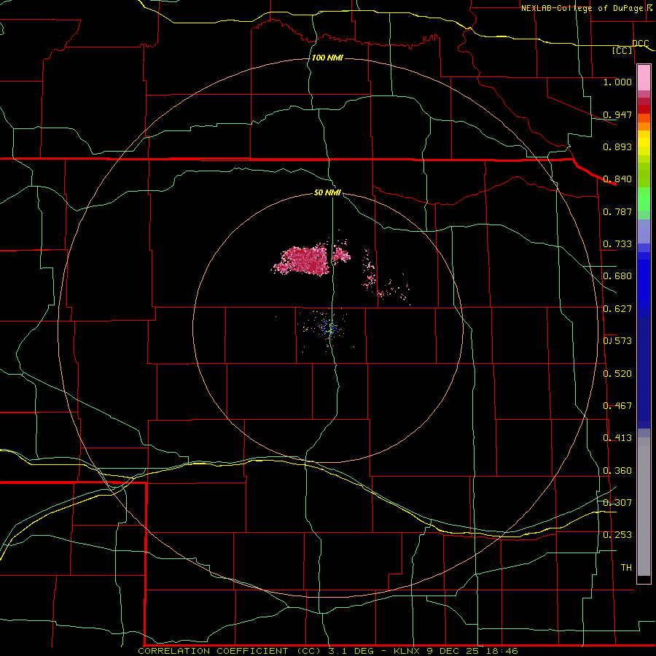Select the 0.680 scale value
The width and height of the screenshot is (656, 656).
tap(617, 276)
